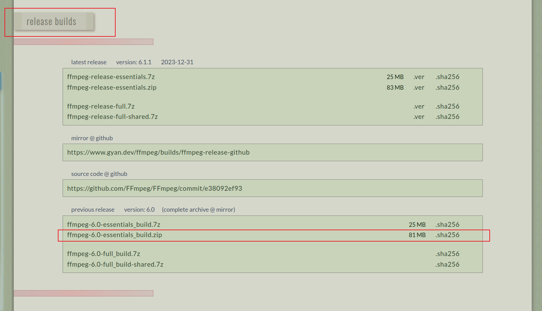Open .sha256 link for ffmpeg-6.0-essentials_build.7z
The width and height of the screenshot is (542, 311).
click(x=447, y=224)
